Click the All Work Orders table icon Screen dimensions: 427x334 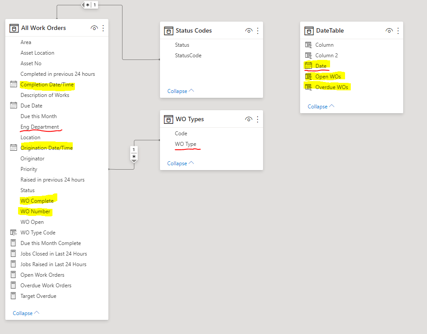pos(14,28)
